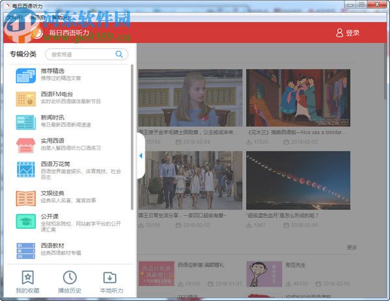Open the blood moon eclipse thumbnail
Screen dimensions: 390x301
click(298, 180)
